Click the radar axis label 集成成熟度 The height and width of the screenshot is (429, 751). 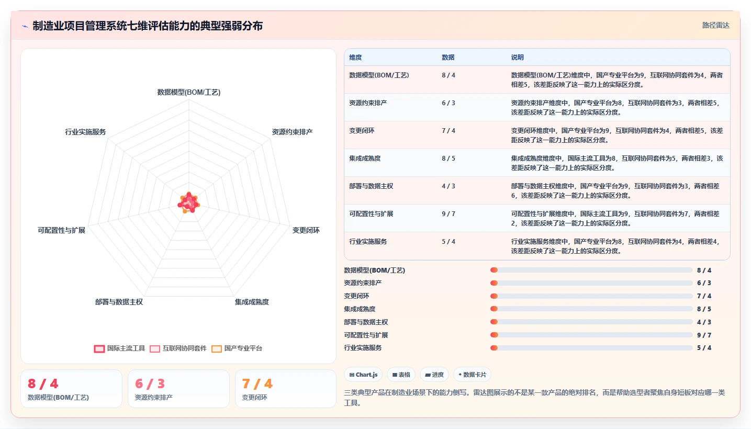tap(252, 302)
